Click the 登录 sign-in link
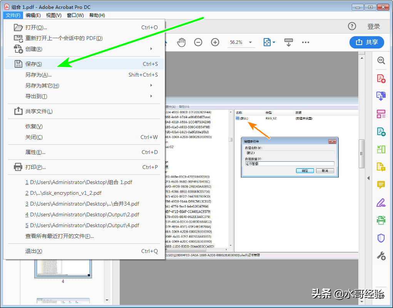393x308 pixels. (374, 26)
